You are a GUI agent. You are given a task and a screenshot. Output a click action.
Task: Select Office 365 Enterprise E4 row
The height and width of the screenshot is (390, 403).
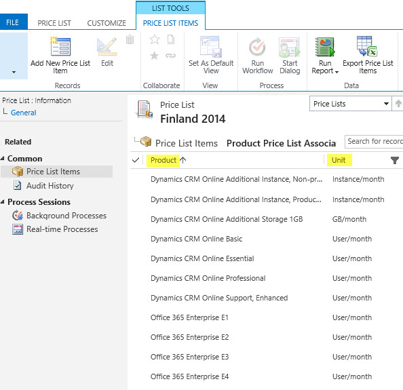267,376
